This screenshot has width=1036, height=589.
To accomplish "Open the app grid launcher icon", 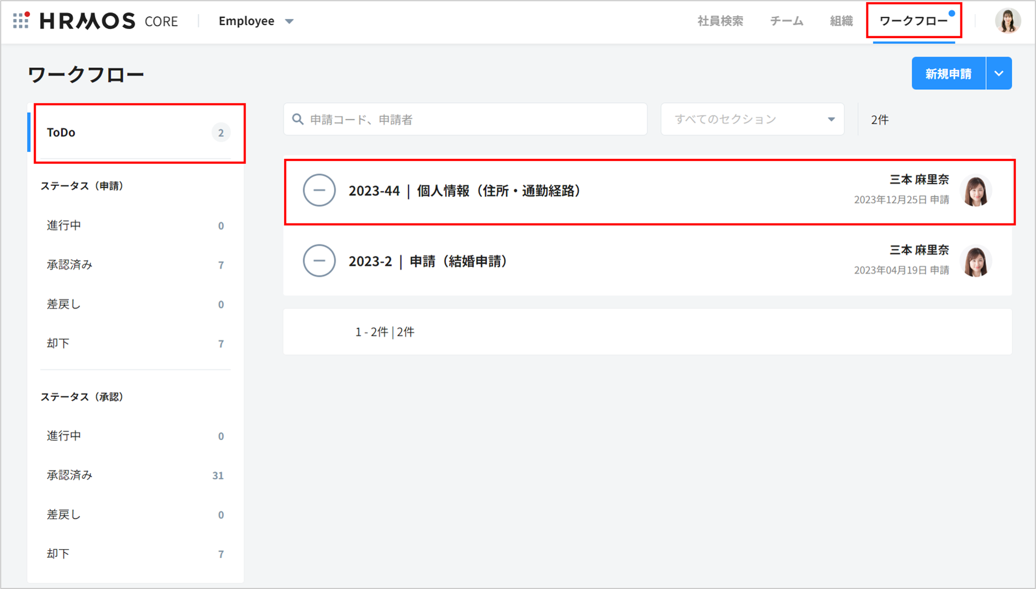I will pos(21,20).
